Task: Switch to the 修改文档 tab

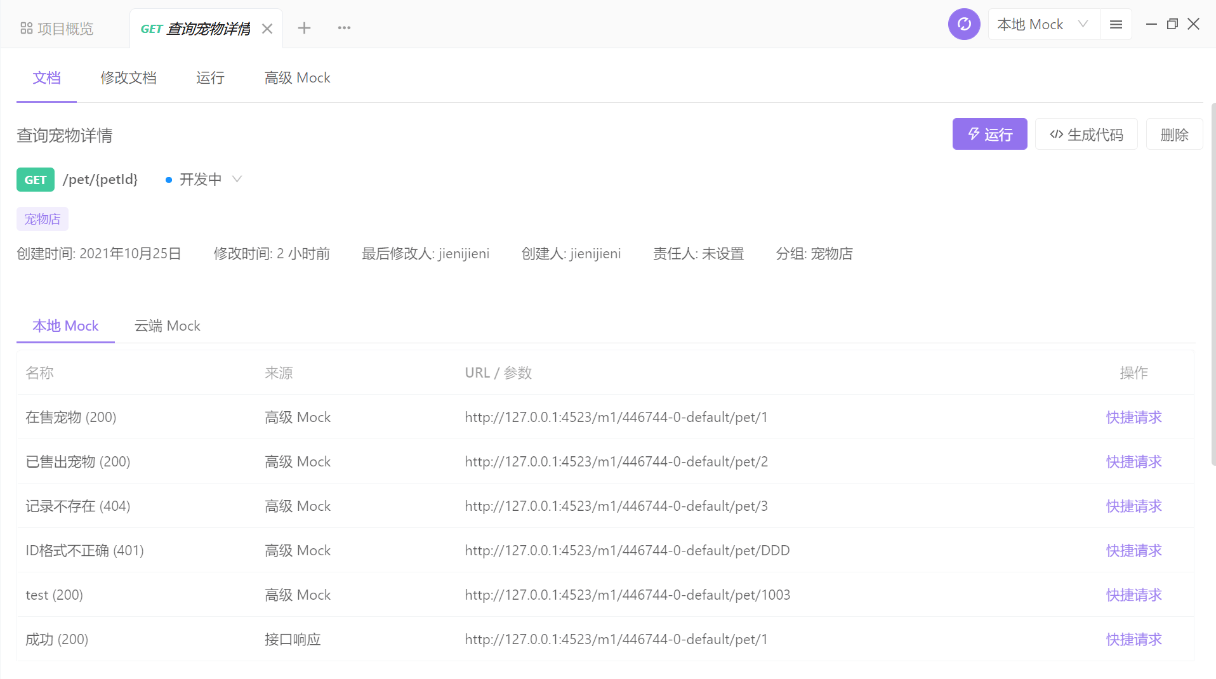Action: point(128,77)
